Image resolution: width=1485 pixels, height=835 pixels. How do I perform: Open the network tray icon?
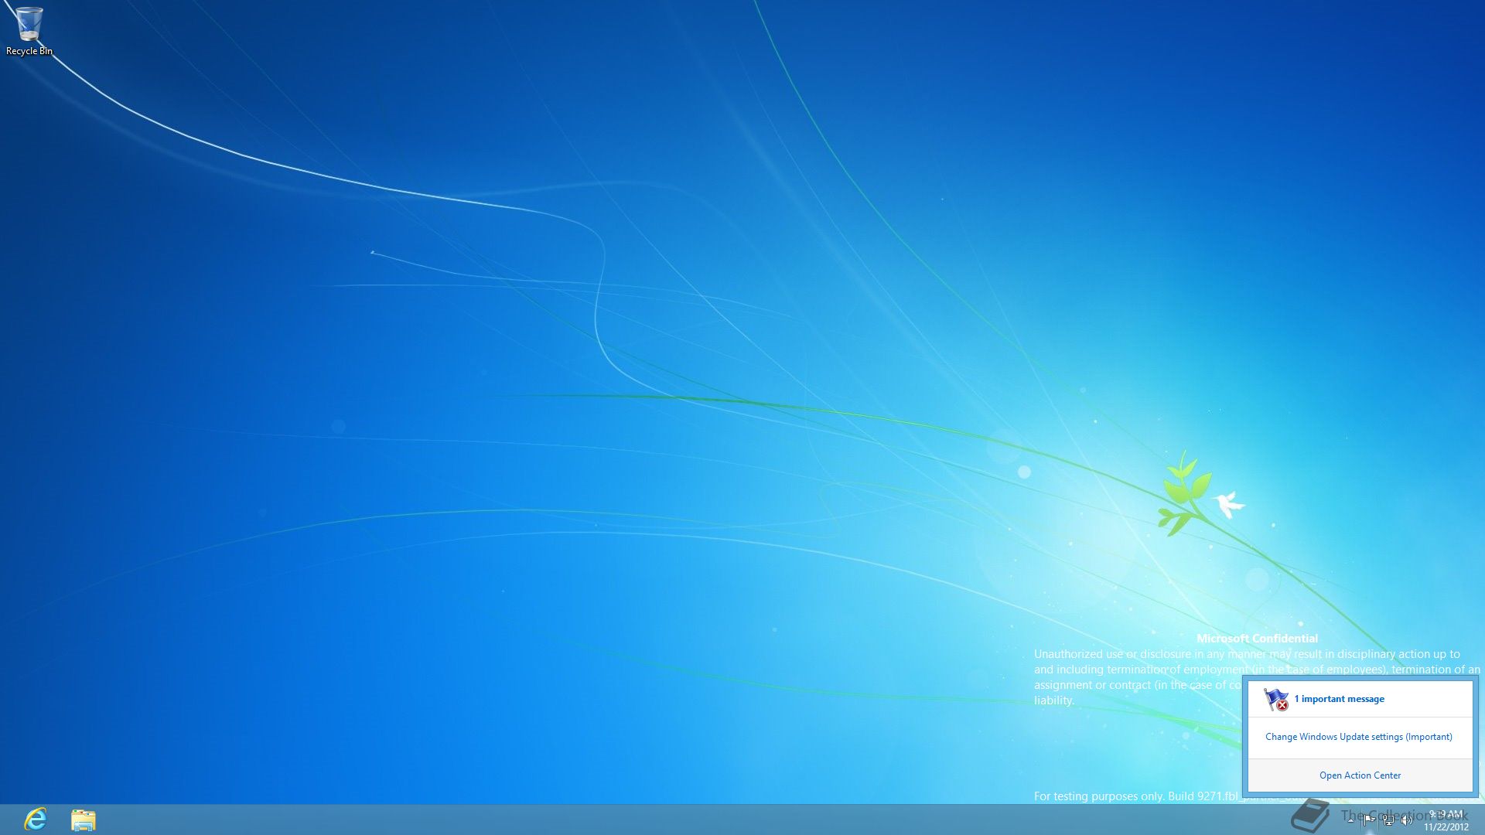1389,820
